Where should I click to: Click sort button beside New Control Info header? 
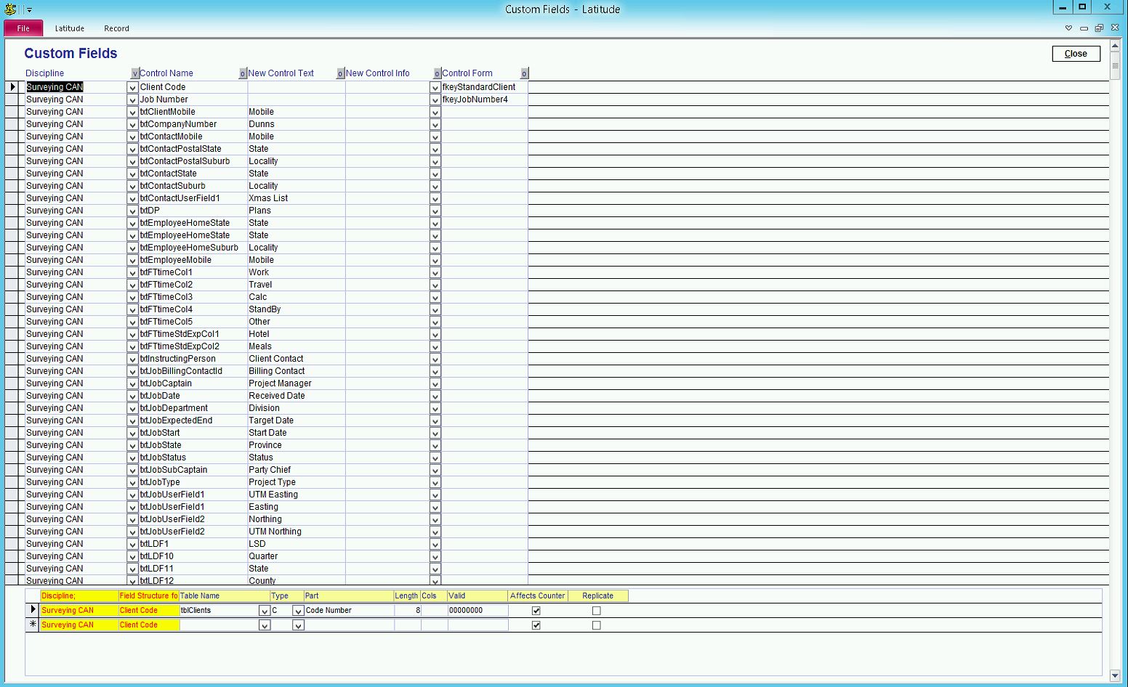437,73
